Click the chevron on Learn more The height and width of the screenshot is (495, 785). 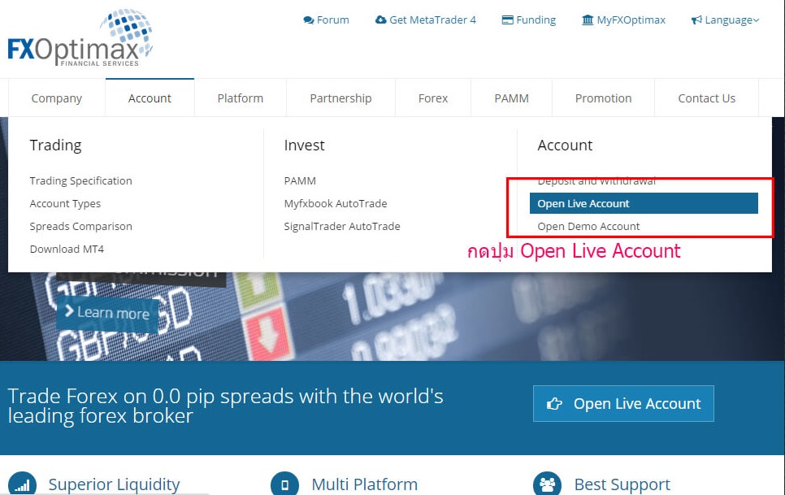point(69,311)
